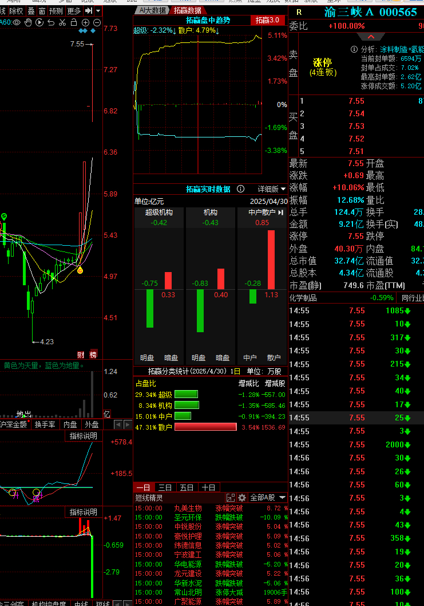Open the 短线精灵 settings gear
The image size is (424, 606).
click(x=242, y=498)
